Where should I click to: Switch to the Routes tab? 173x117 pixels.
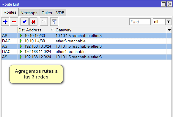tap(10, 12)
